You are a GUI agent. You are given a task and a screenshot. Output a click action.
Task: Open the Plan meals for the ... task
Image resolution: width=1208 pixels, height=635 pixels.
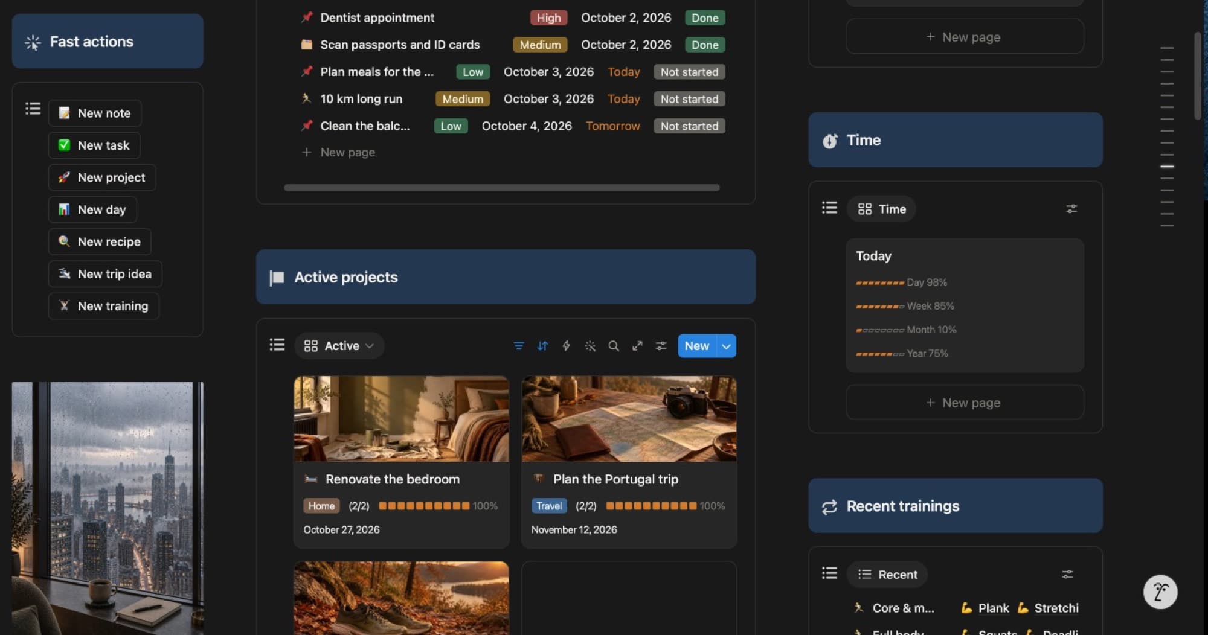coord(377,72)
